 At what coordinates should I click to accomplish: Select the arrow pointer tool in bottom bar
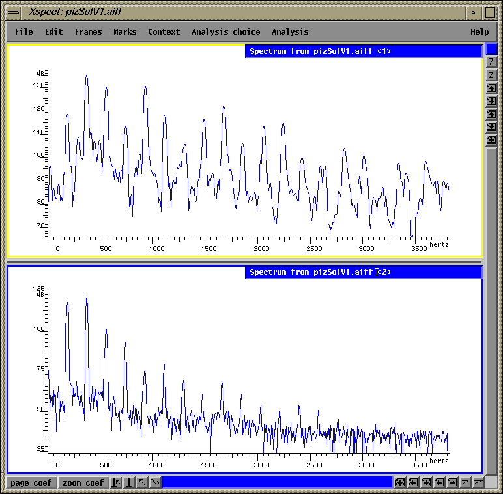(x=142, y=482)
